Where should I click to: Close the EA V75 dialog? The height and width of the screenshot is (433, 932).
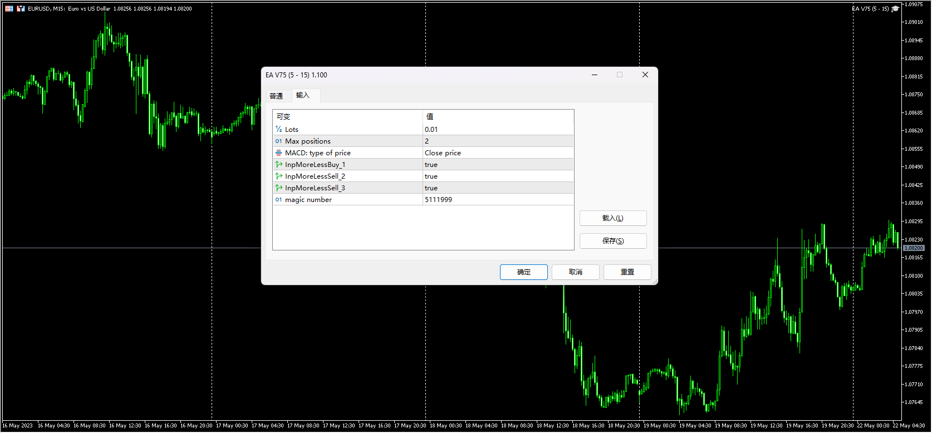point(645,75)
